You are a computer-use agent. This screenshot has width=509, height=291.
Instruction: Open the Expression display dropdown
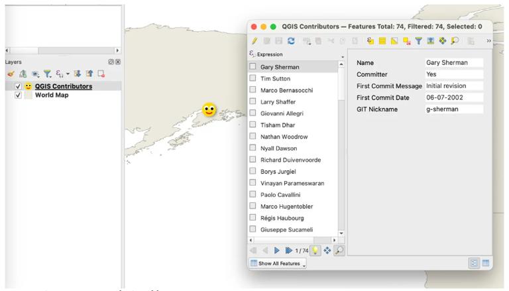pos(343,57)
